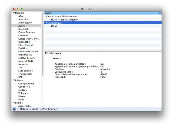This screenshot has width=173, height=127.
Task: Open the Alimentation sidebar entry
Action: 25,23
